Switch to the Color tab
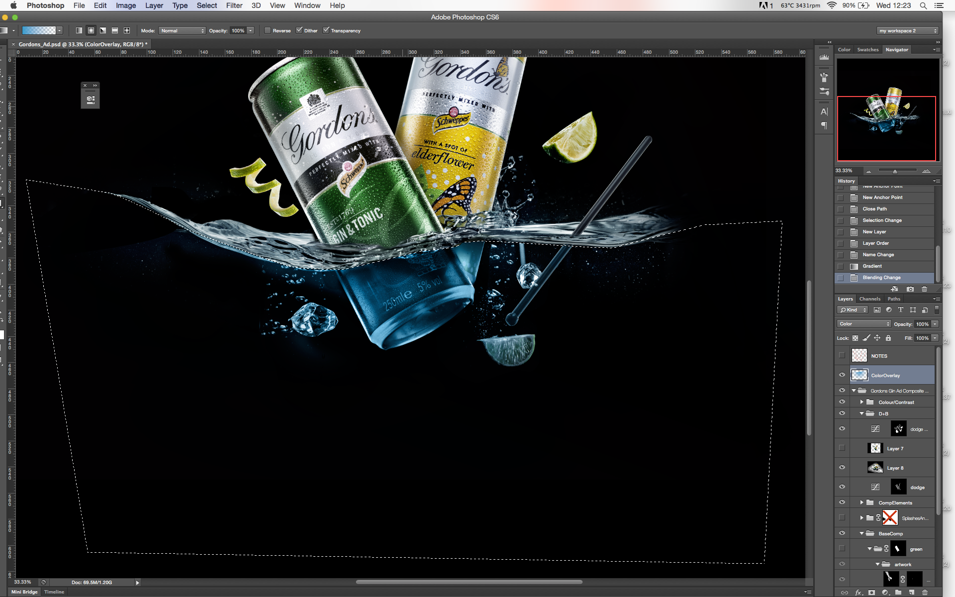 point(844,50)
